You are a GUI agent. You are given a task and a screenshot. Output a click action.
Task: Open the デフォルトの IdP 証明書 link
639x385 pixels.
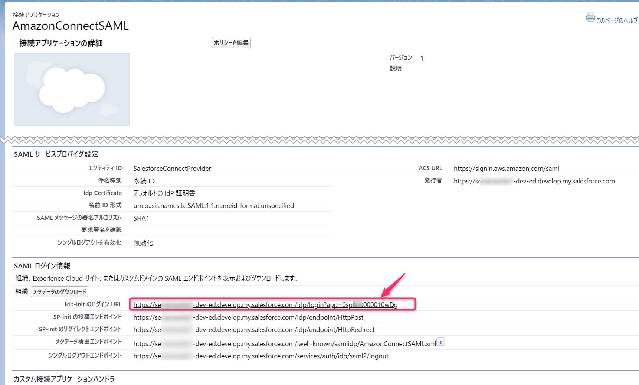164,193
